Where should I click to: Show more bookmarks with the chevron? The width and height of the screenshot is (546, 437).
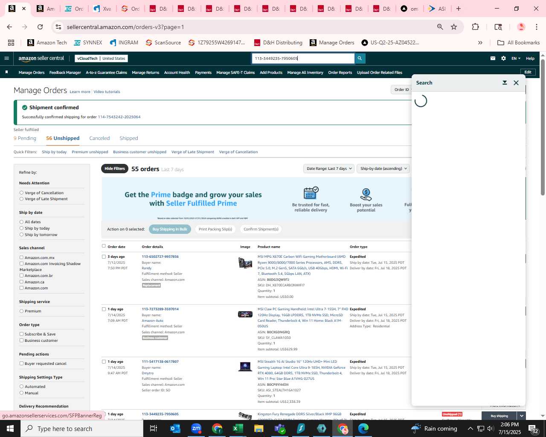tap(480, 43)
